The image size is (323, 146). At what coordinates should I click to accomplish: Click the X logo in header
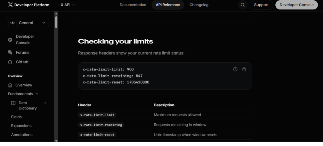coord(10,5)
